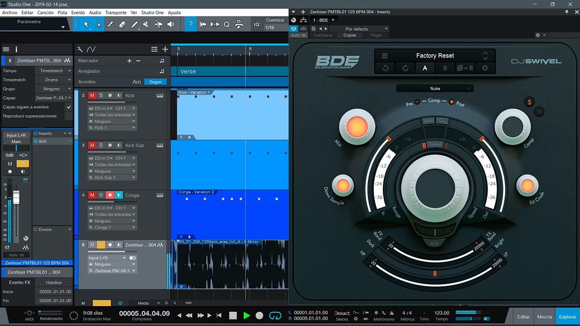Disarm record on the Conga track
Image resolution: width=580 pixels, height=326 pixels.
(x=110, y=195)
